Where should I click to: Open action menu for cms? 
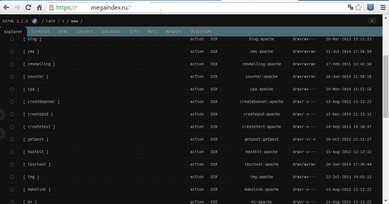coord(197,52)
